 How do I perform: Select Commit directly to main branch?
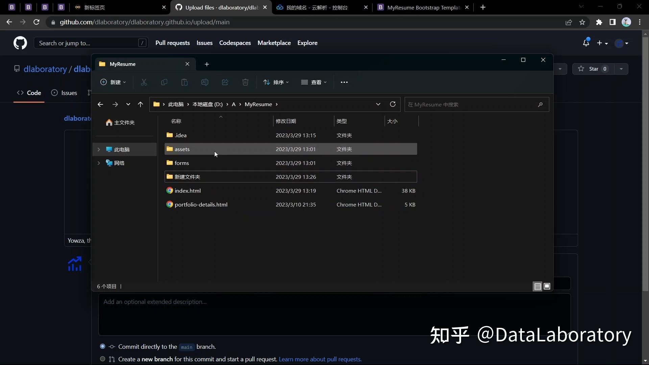(102, 346)
